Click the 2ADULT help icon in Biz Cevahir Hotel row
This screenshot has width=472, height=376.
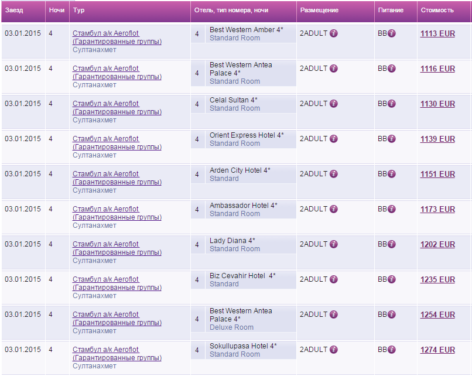334,279
